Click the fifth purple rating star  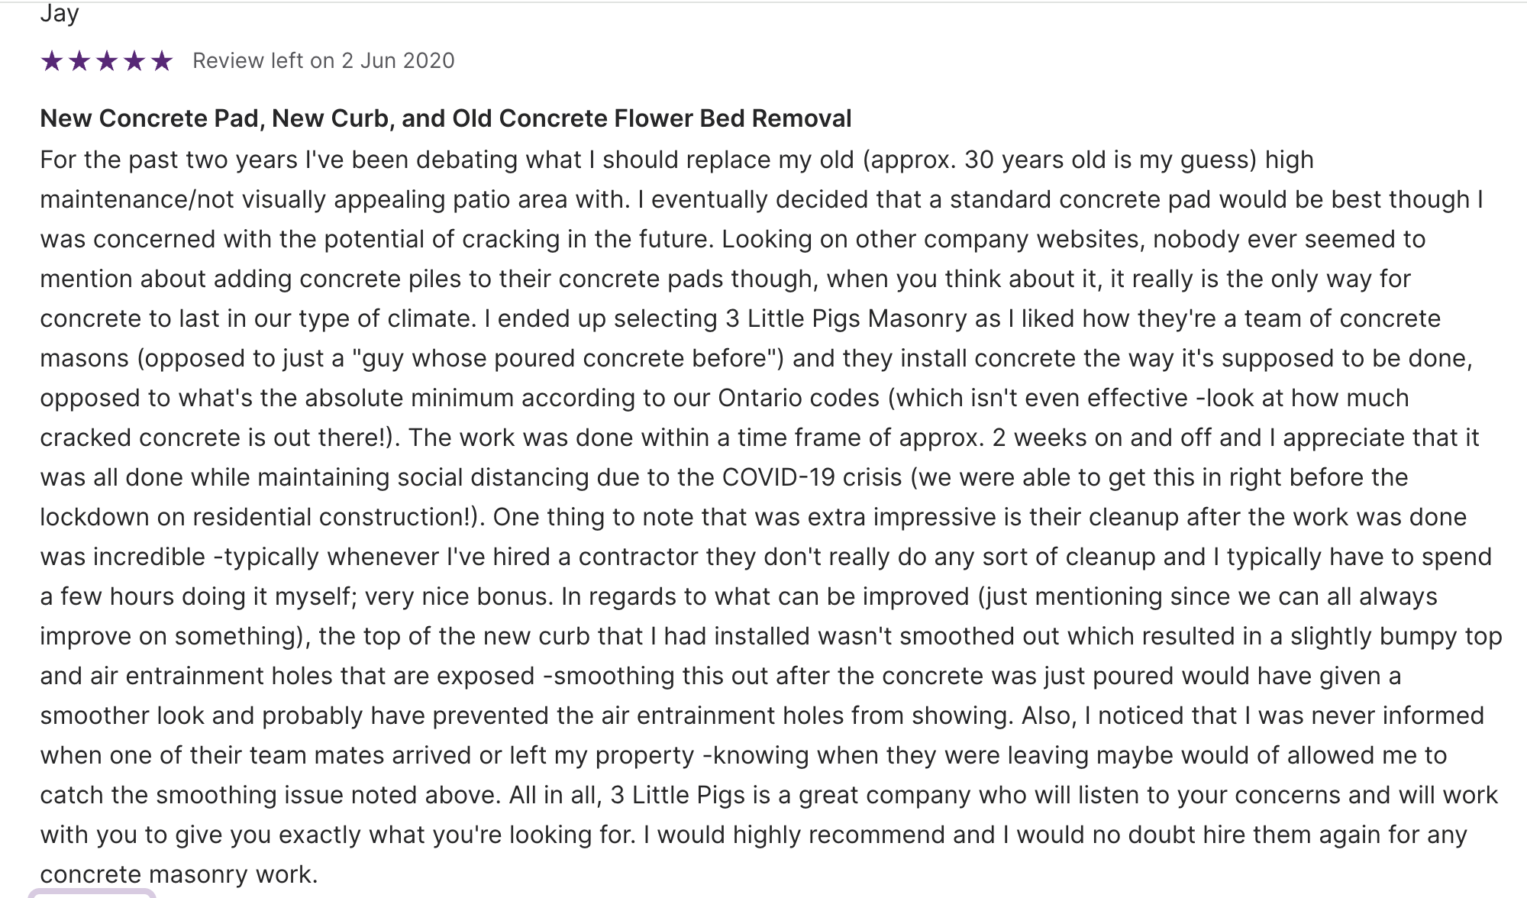pyautogui.click(x=162, y=60)
